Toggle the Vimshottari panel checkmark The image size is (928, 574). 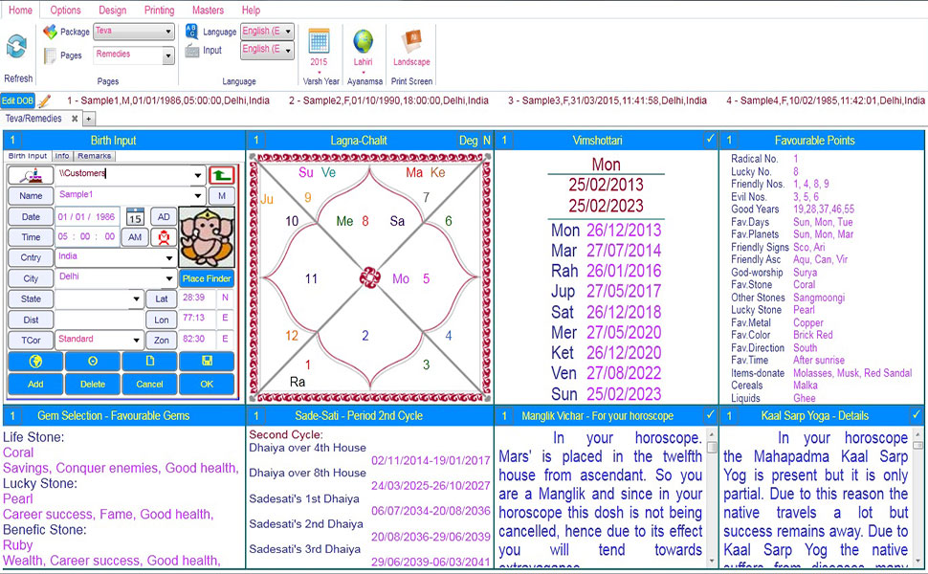click(x=710, y=139)
